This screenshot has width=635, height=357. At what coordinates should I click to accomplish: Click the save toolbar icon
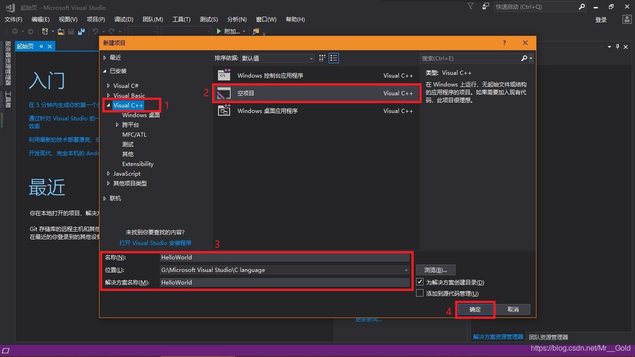click(x=71, y=31)
